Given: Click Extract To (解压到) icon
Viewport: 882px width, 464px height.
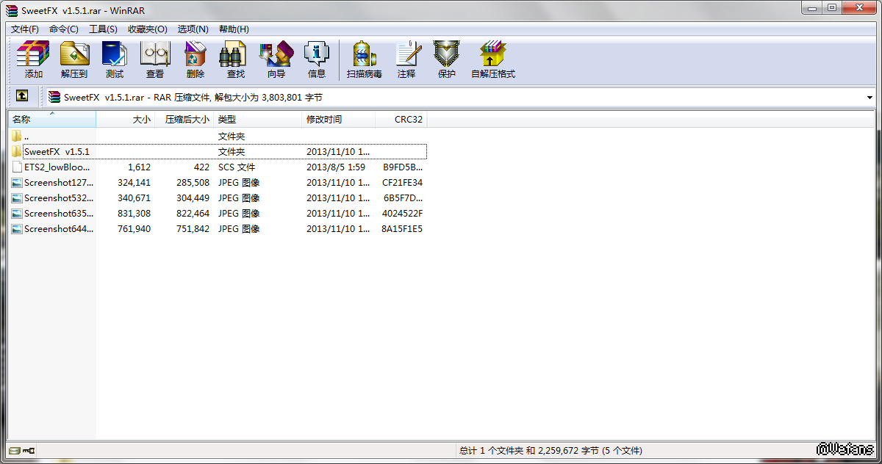Looking at the screenshot, I should point(74,60).
